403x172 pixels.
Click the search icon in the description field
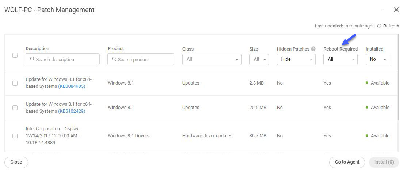point(32,59)
